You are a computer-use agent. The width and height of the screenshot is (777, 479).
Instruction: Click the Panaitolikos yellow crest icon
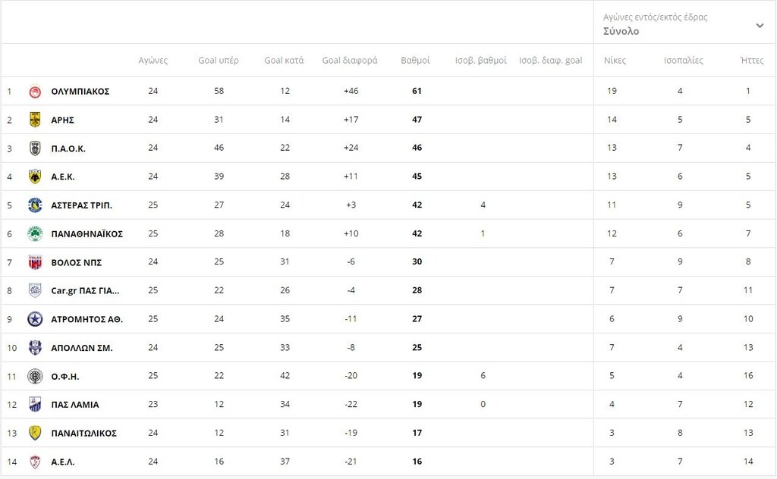pos(35,433)
